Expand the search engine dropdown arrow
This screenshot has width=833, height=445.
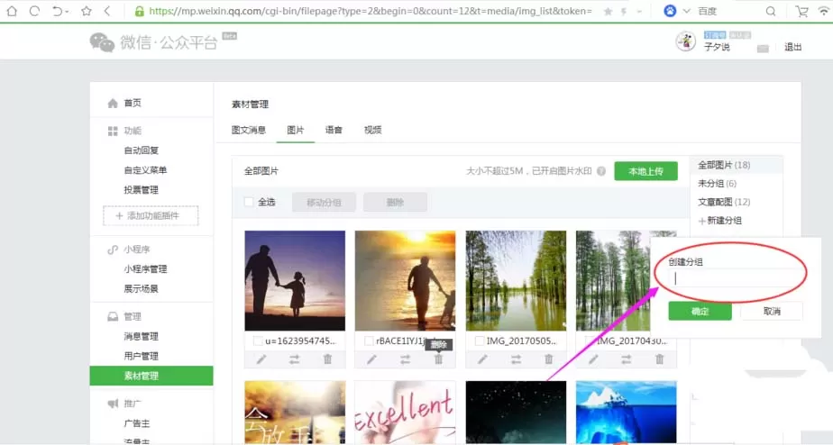[686, 11]
